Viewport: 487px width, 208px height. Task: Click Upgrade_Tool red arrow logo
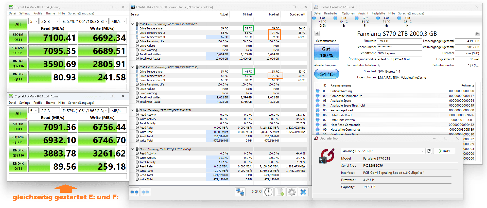pyautogui.click(x=327, y=156)
